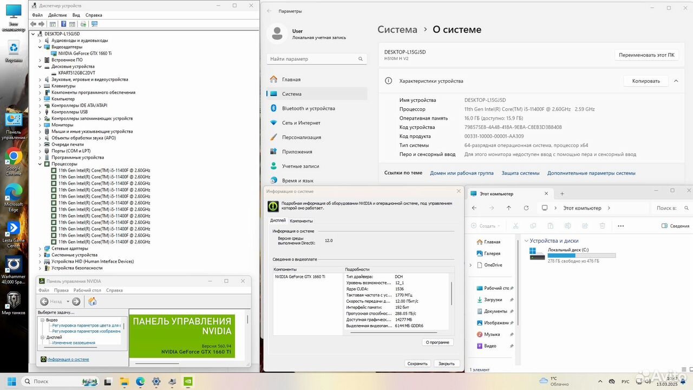693x390 pixels.
Task: Open the Панель управления desktop icon
Action: [x=13, y=127]
